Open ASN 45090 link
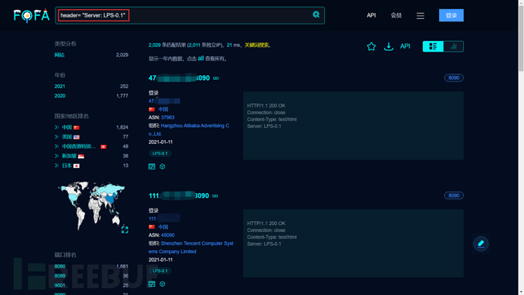 click(168, 236)
